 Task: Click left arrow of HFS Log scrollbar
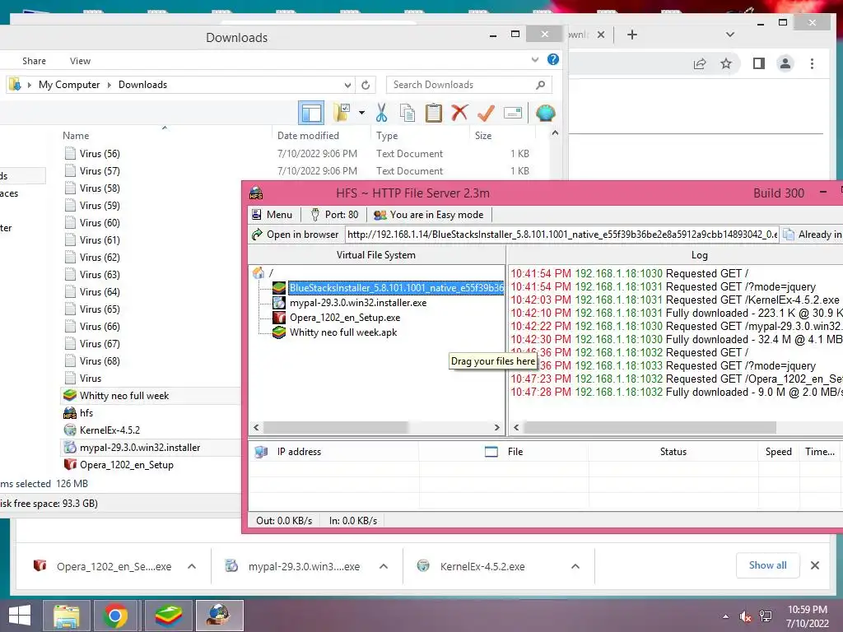pos(516,427)
